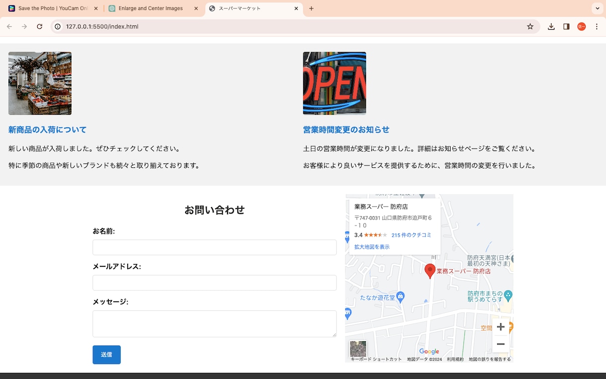Expand the tab search dropdown arrow

point(597,8)
